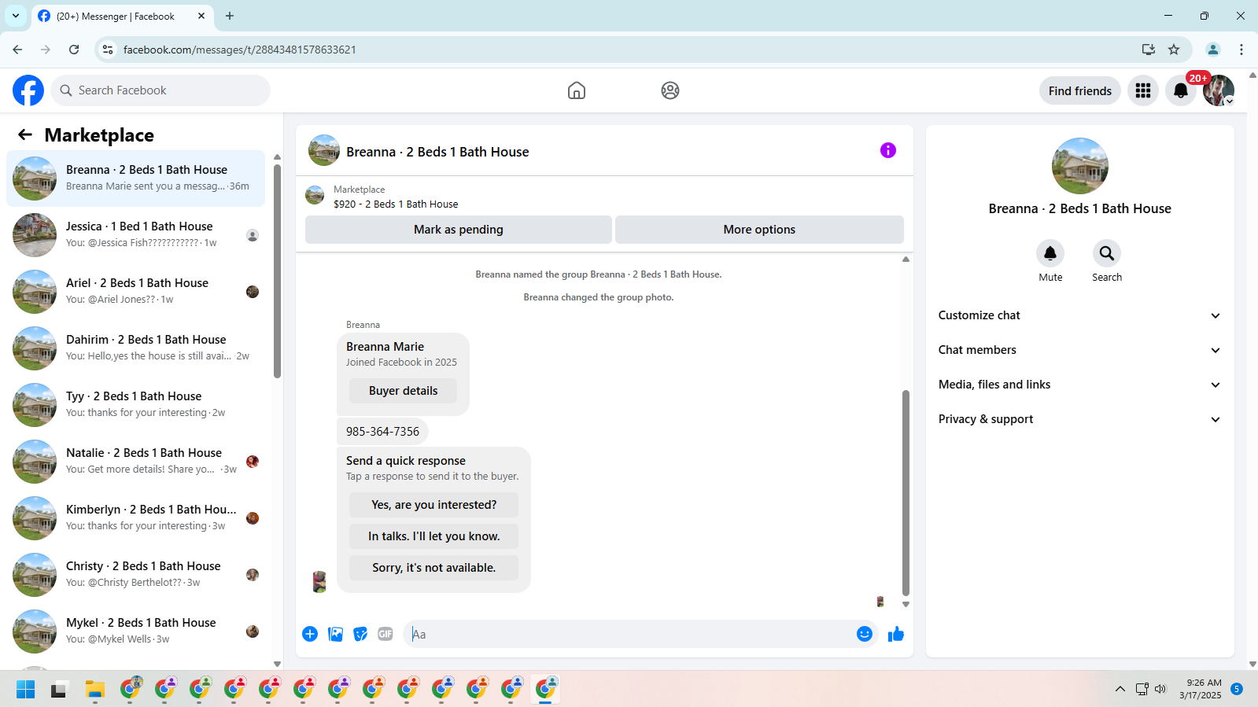Focus the Search Facebook field
The width and height of the screenshot is (1258, 707).
[160, 90]
